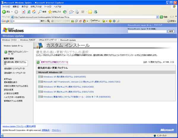The height and width of the screenshot is (138, 178).
Task: Click the Mail toolbar icon
Action: 71,12
